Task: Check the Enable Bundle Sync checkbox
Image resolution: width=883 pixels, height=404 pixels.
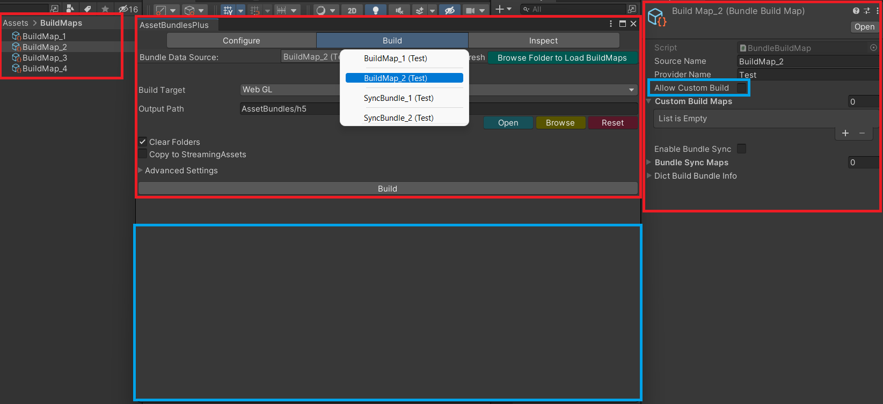Action: pyautogui.click(x=742, y=149)
